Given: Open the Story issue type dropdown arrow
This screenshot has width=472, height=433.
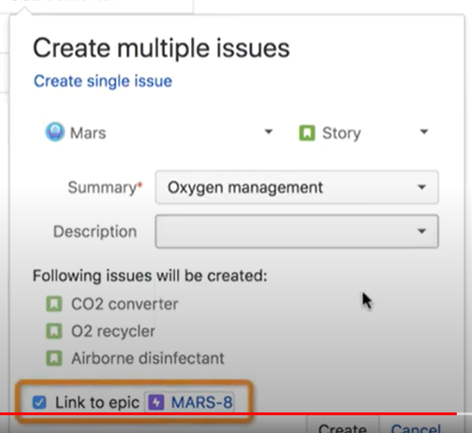Looking at the screenshot, I should click(x=423, y=132).
